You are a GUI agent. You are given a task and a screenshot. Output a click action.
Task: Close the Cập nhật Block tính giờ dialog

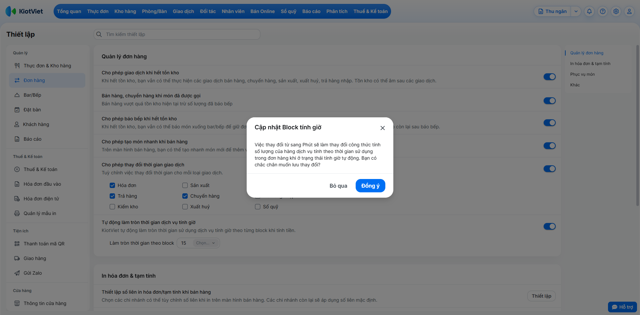point(383,128)
